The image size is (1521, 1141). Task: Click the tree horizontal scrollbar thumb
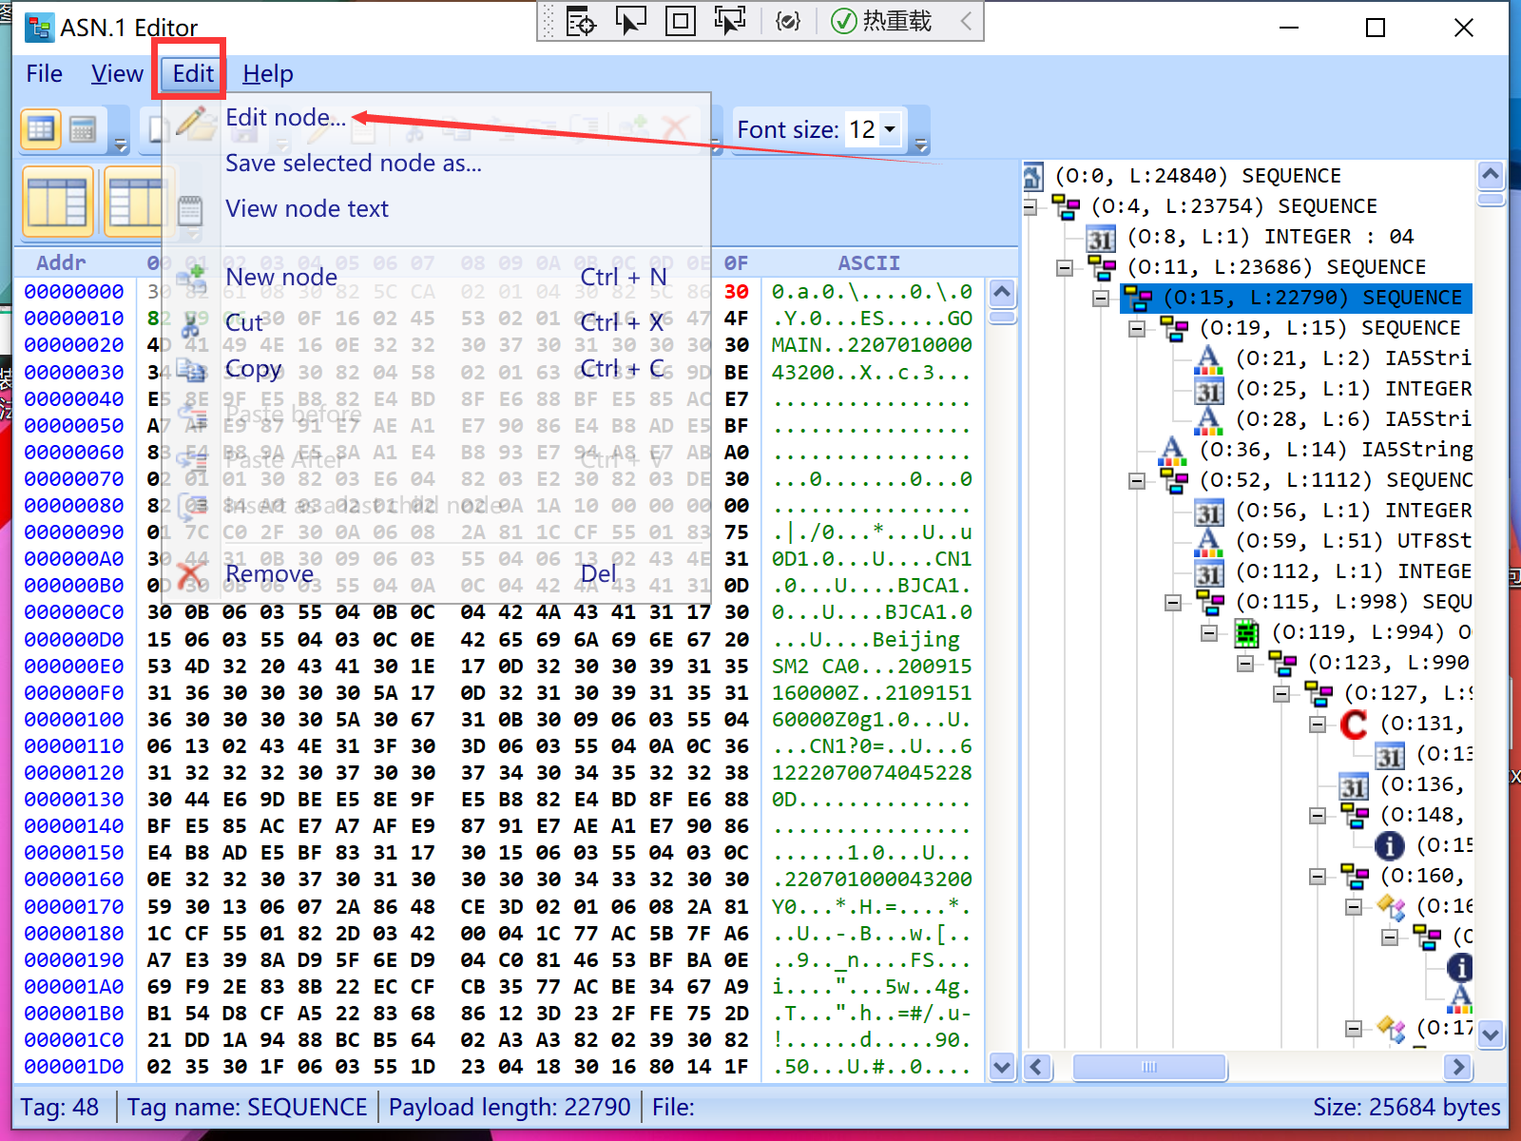pos(1149,1067)
